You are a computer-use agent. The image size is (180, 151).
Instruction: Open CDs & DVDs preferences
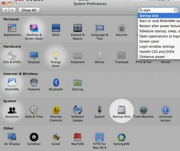click(x=12, y=57)
